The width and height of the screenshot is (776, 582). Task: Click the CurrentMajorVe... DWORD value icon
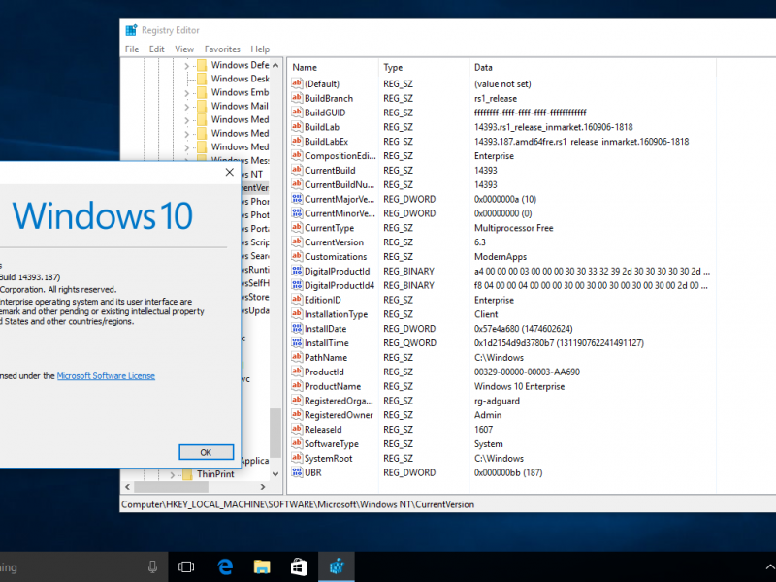click(x=297, y=199)
